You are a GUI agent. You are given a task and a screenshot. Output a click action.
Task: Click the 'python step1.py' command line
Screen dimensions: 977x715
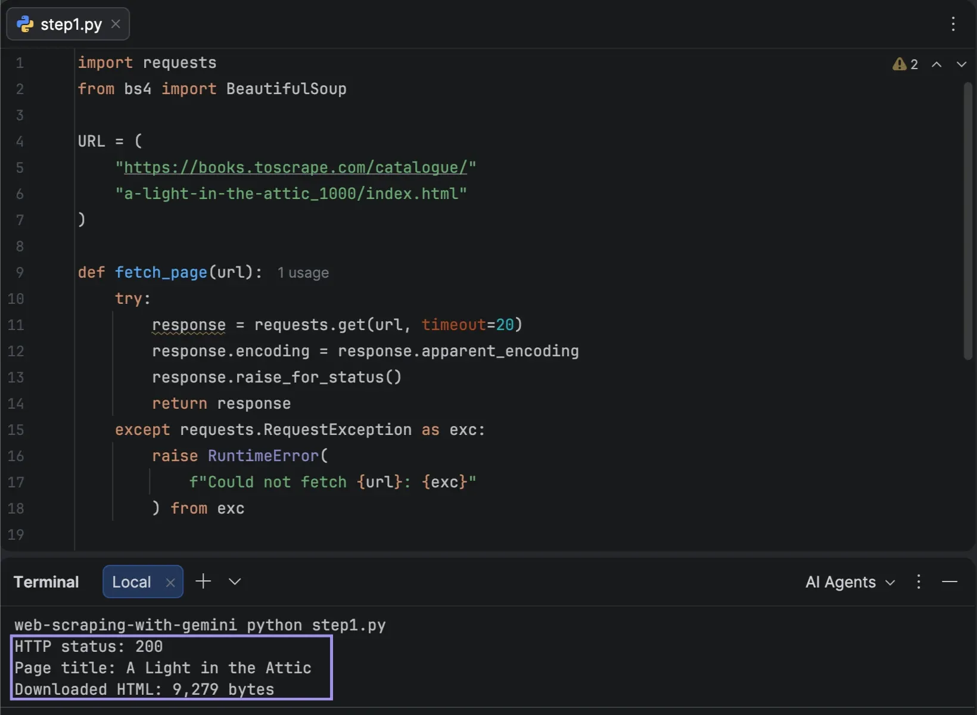(316, 625)
